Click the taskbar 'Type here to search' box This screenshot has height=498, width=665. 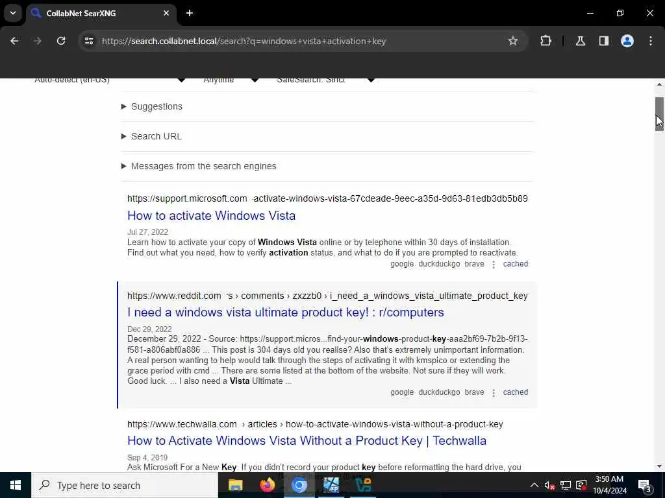click(x=124, y=485)
